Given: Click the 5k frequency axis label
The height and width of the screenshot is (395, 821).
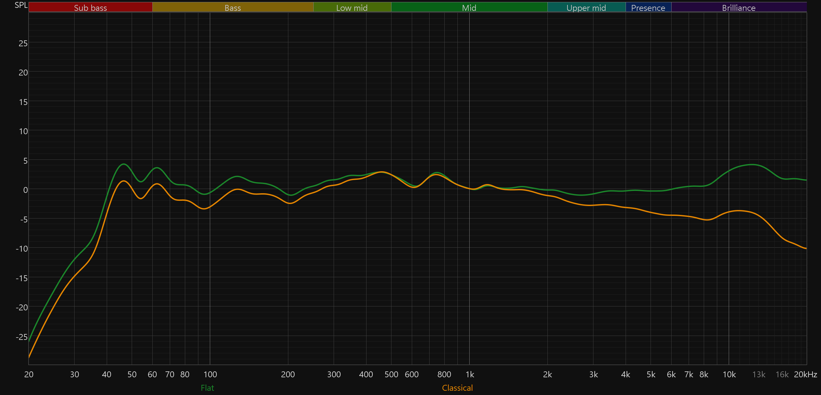Looking at the screenshot, I should tap(651, 374).
